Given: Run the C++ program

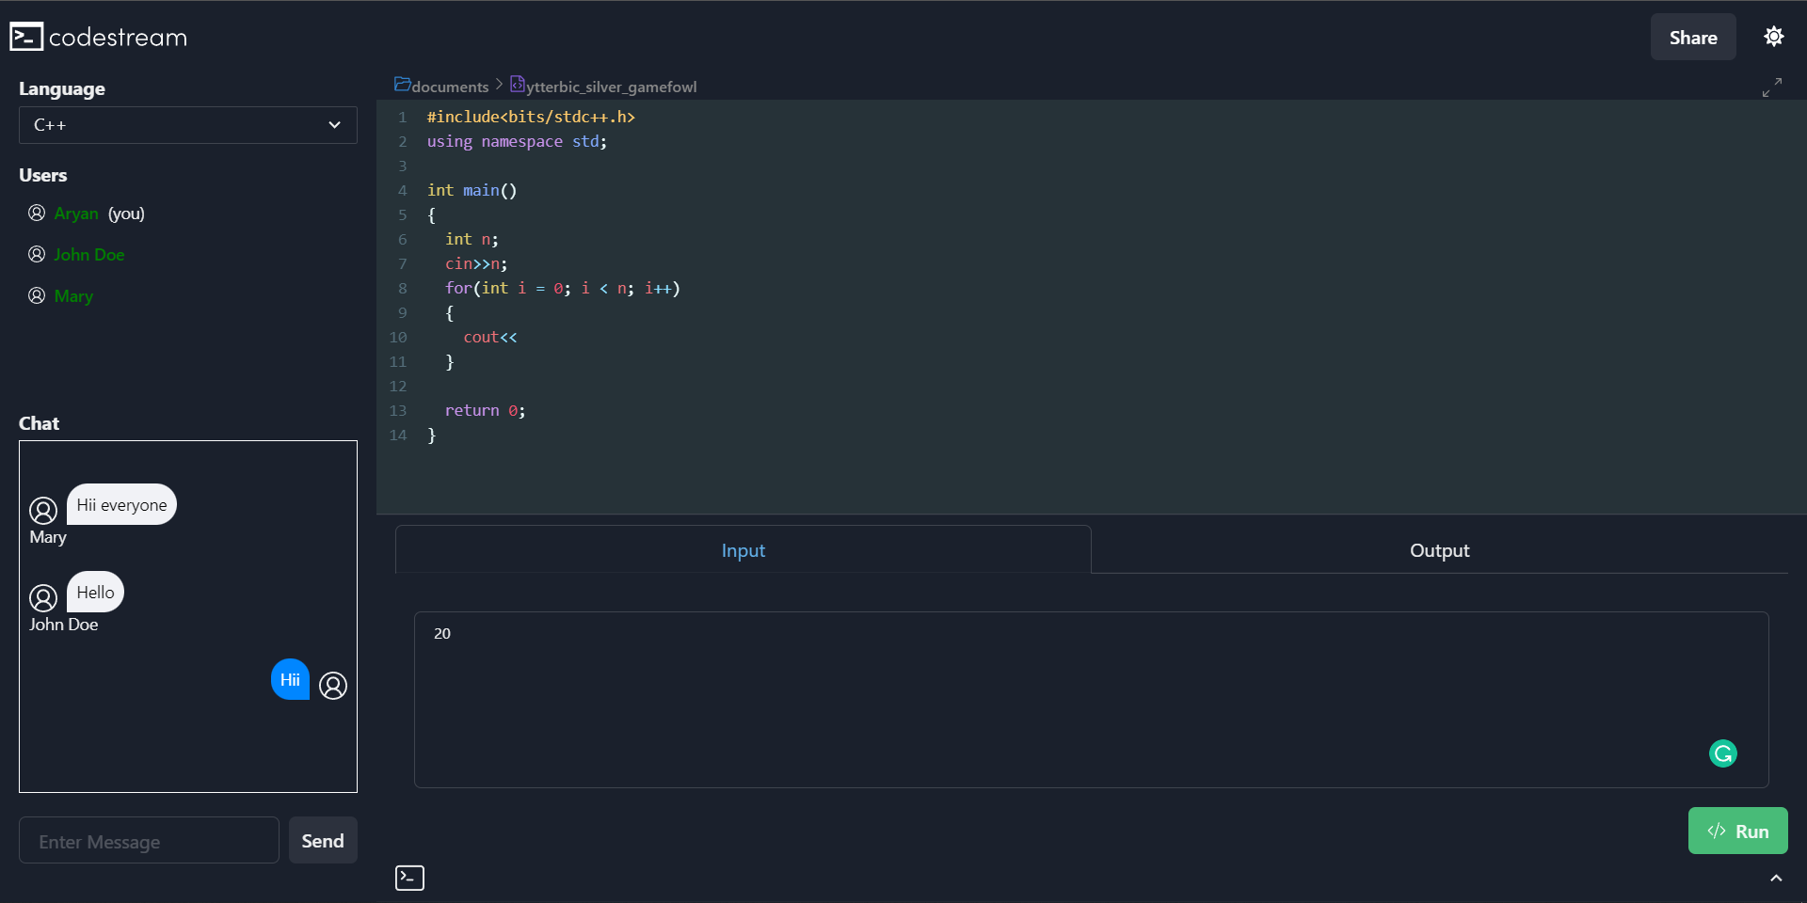Looking at the screenshot, I should pos(1737,831).
